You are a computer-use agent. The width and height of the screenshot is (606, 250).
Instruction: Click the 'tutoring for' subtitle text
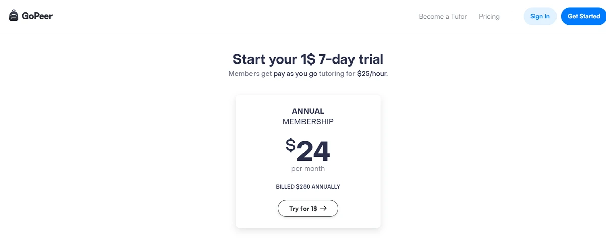point(337,74)
